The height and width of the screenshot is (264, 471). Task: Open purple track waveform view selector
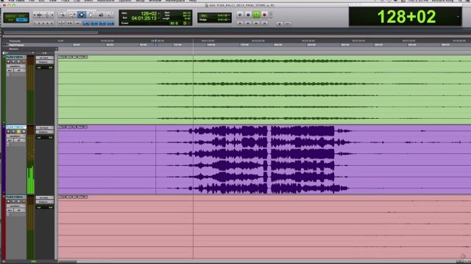tap(16, 136)
